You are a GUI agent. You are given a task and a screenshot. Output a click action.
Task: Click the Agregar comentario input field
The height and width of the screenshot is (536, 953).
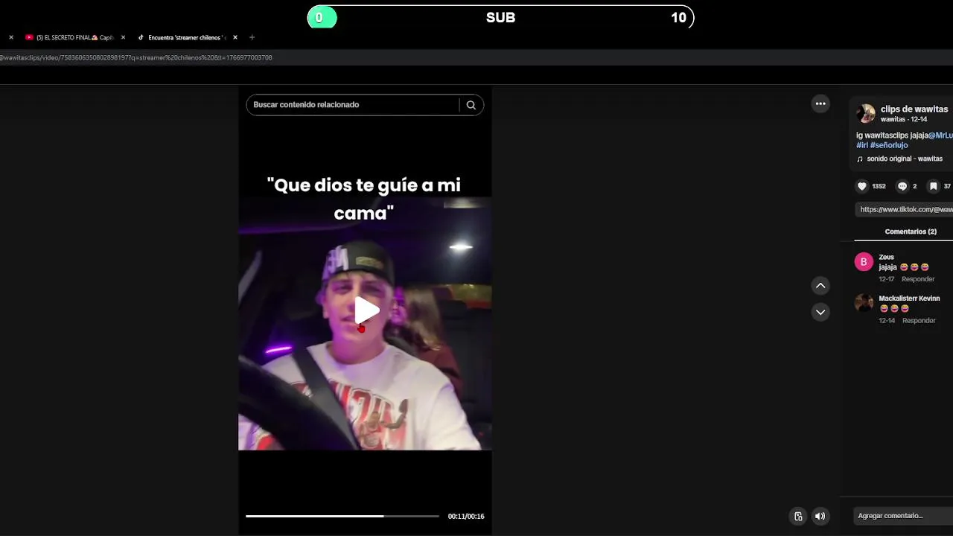click(x=904, y=516)
